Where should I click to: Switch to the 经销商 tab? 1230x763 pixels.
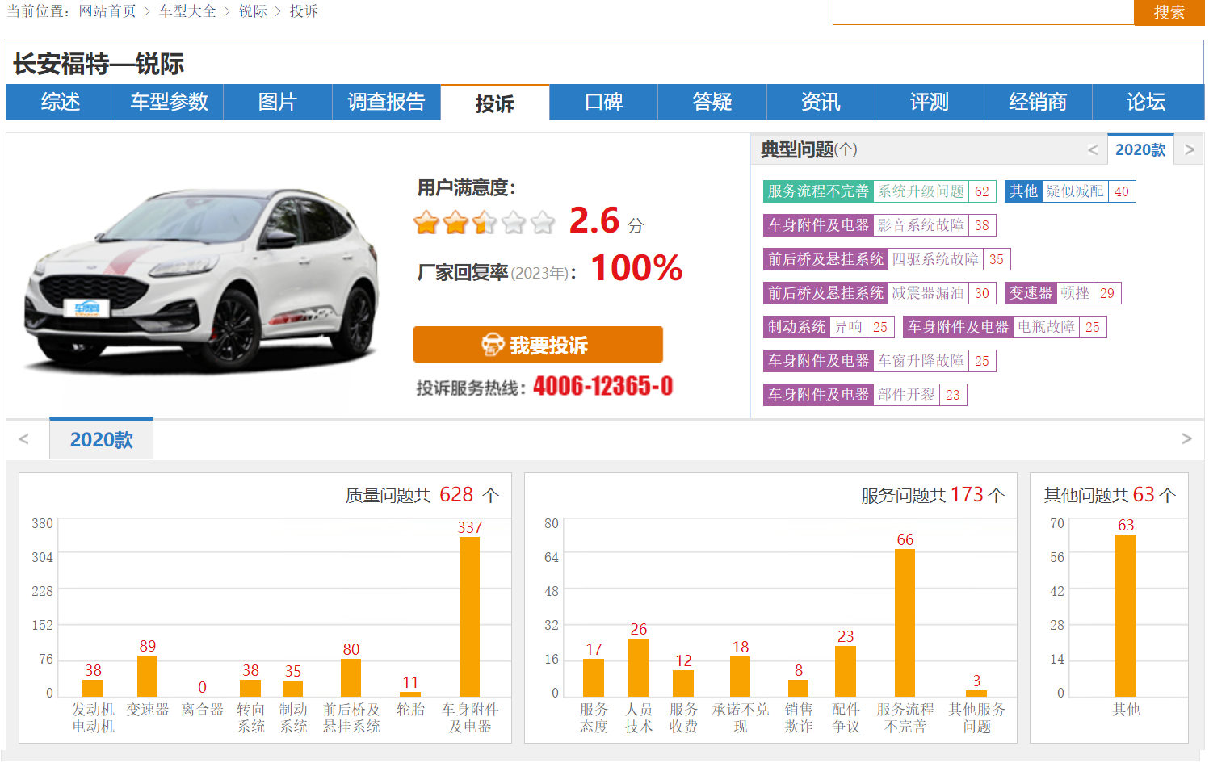point(1038,102)
